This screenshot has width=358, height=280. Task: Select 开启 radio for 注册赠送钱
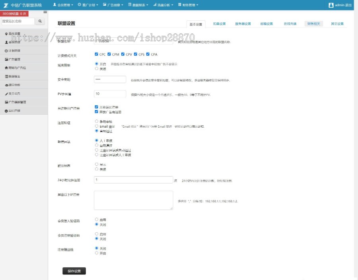97,253
